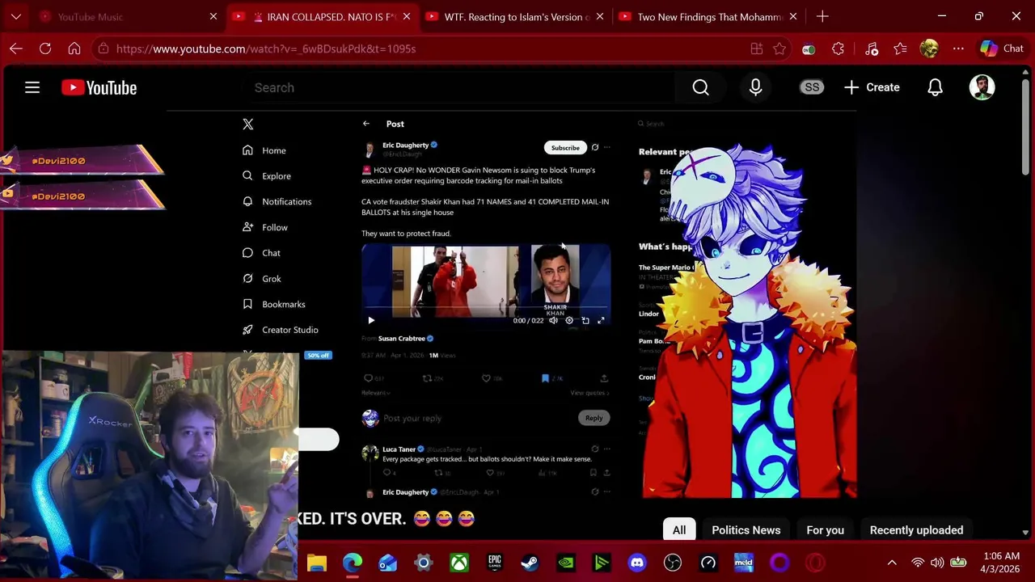Open a new browser tab
This screenshot has width=1035, height=582.
822,16
